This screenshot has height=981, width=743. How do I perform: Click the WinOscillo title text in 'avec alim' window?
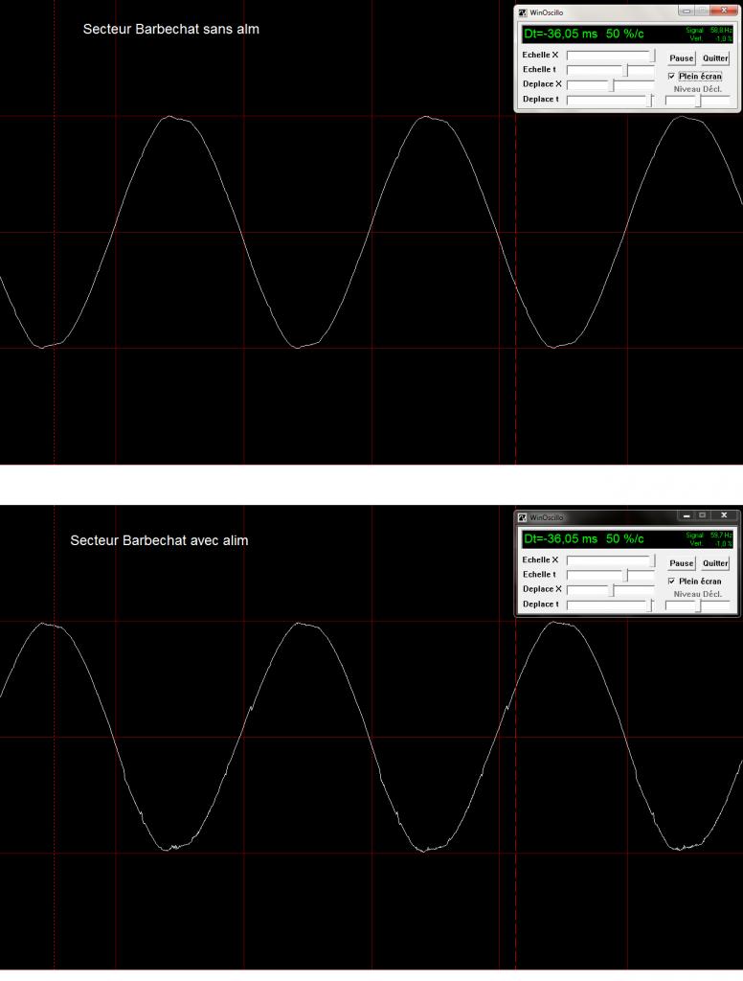click(547, 517)
